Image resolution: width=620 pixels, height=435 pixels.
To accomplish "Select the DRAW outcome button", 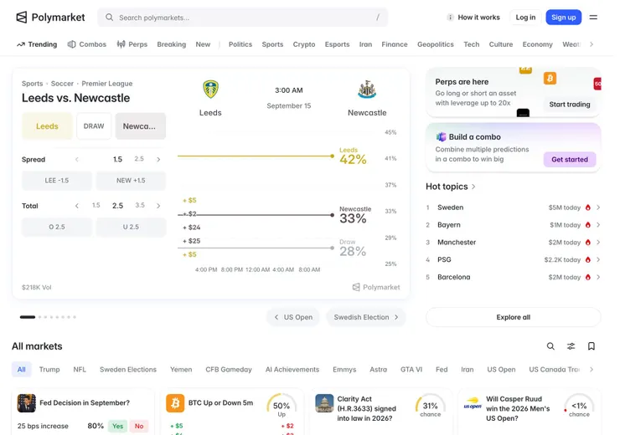I will coord(94,126).
